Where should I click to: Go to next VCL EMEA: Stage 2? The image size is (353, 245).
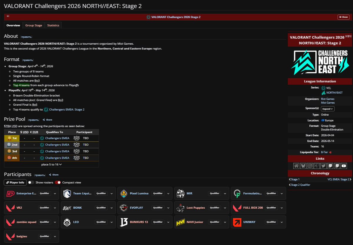pos(339,179)
